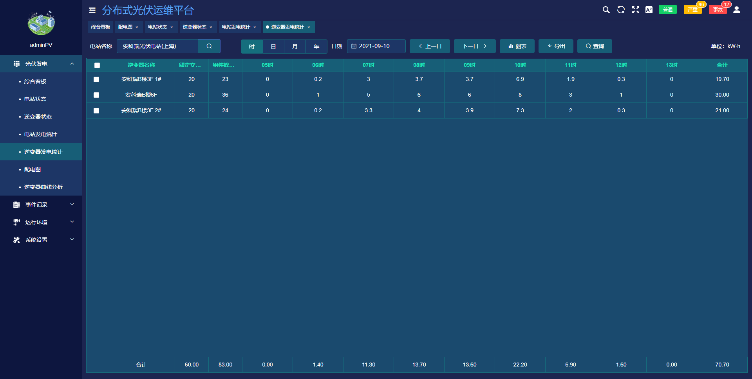
Task: Open 逆变器曲线分析 in the sidebar
Action: pyautogui.click(x=43, y=187)
